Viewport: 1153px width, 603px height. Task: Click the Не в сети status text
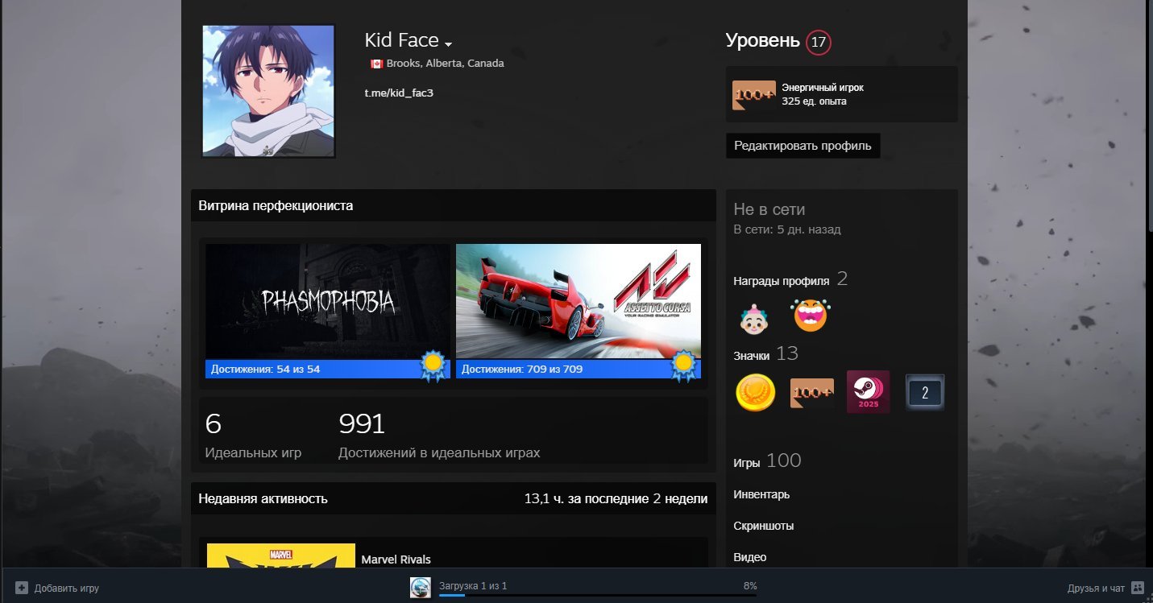click(x=769, y=209)
